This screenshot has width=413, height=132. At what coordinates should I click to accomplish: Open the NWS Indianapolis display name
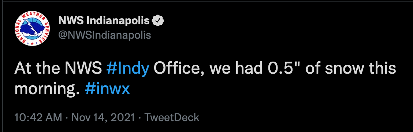coord(104,20)
